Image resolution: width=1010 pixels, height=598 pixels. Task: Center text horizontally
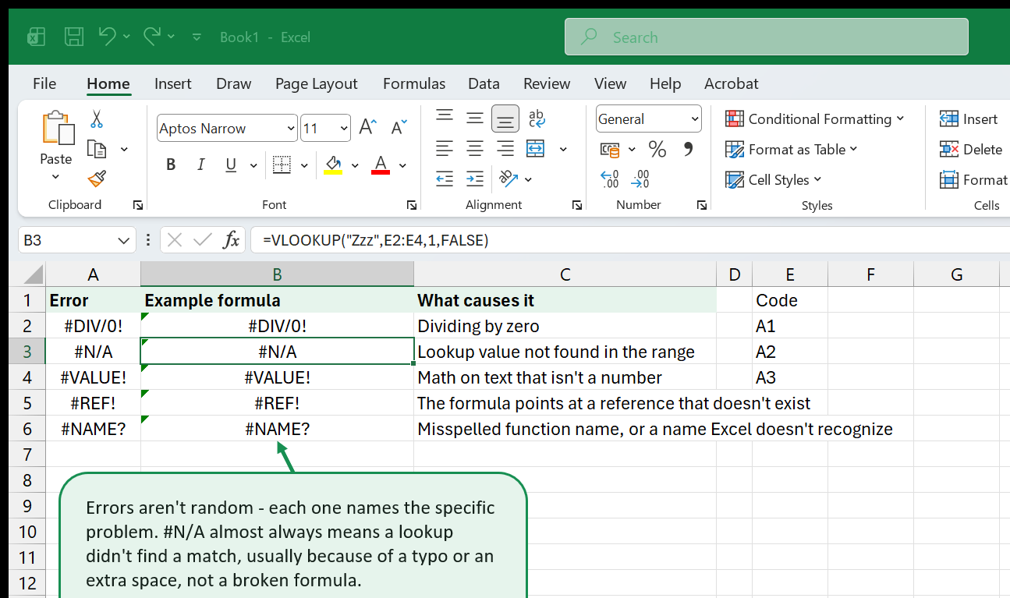(475, 148)
